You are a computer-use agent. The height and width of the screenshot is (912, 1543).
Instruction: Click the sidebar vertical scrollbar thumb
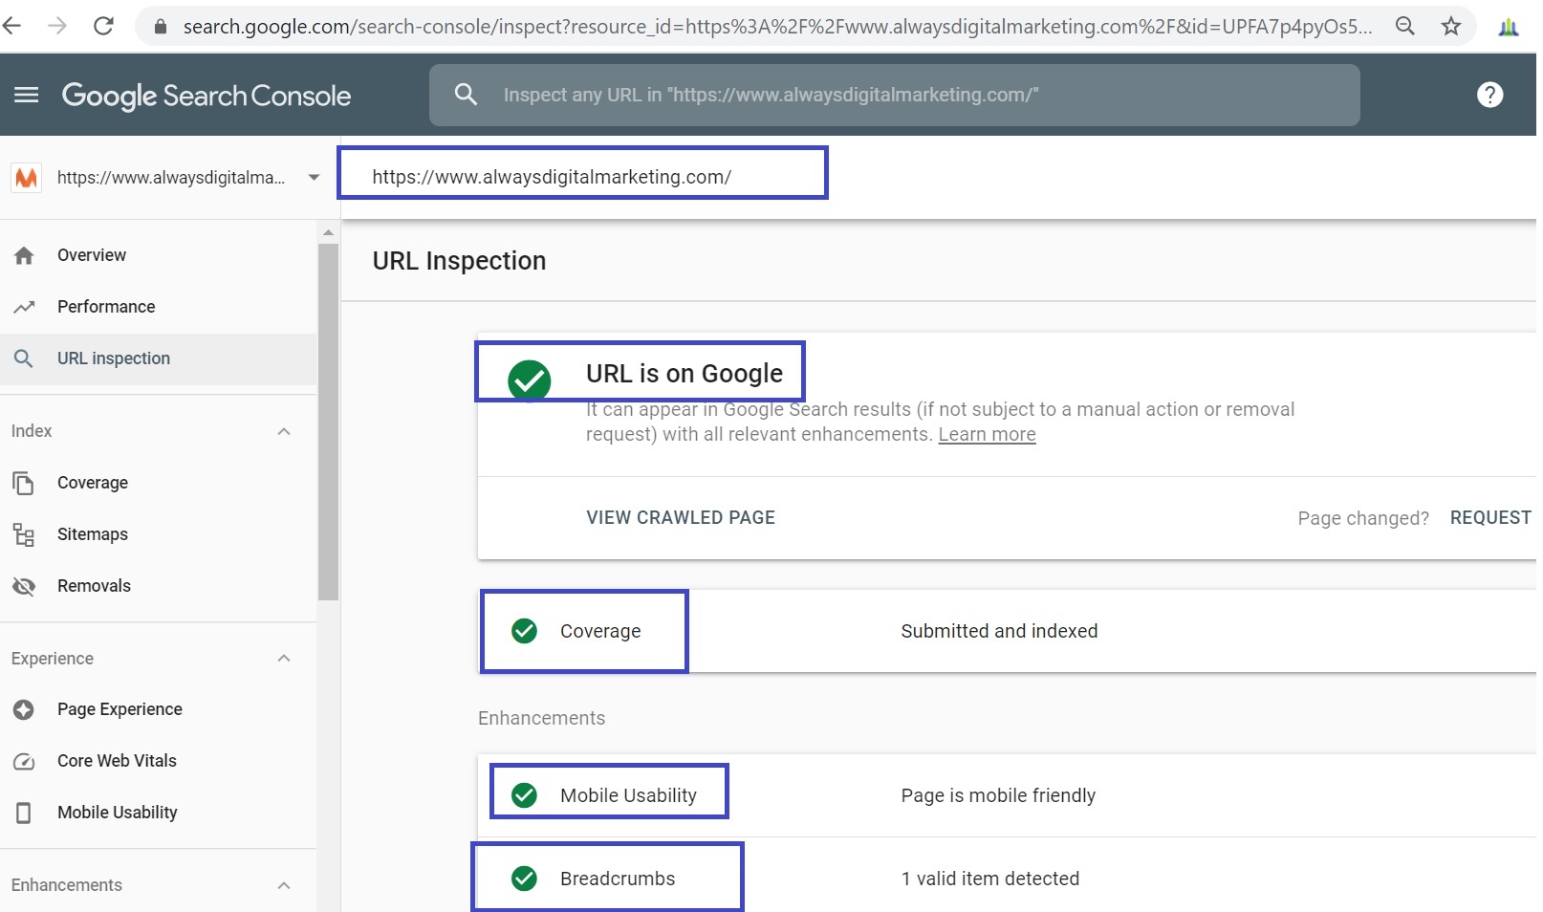328,422
